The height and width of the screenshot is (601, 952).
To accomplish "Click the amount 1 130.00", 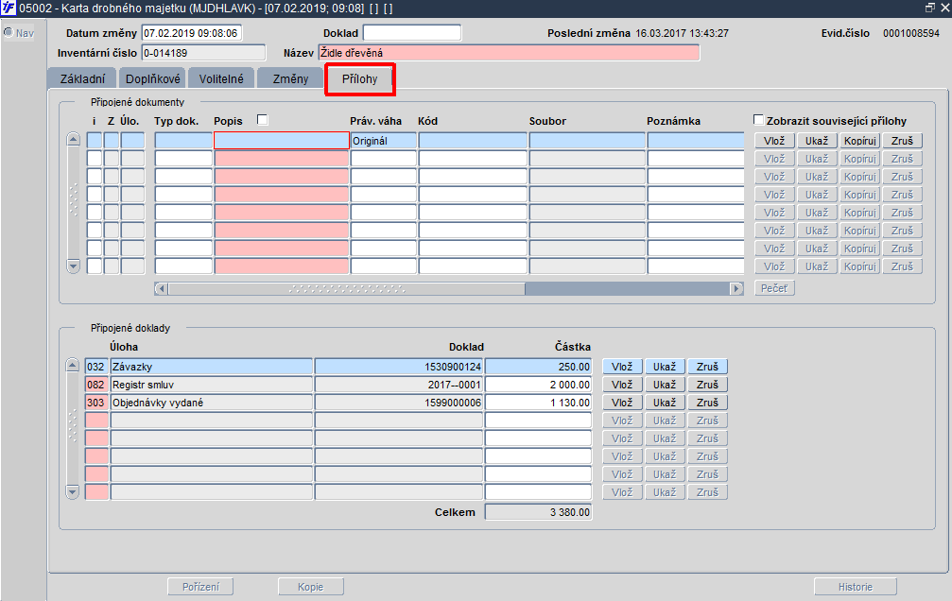I will (x=539, y=403).
